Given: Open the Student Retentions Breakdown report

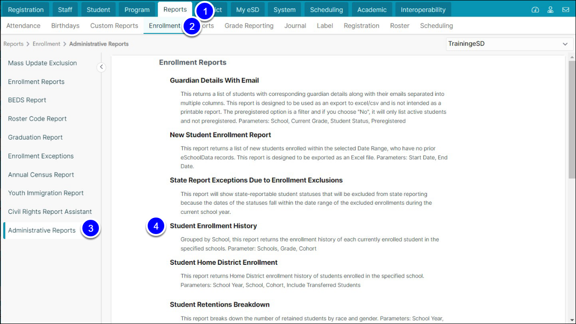Looking at the screenshot, I should (x=219, y=304).
